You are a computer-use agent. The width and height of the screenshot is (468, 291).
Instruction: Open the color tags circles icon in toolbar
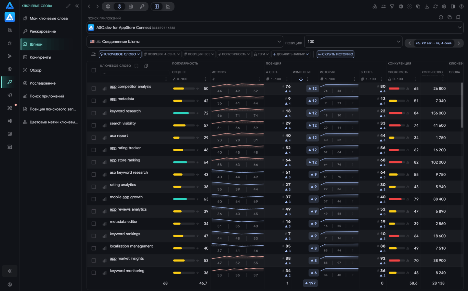(375, 6)
